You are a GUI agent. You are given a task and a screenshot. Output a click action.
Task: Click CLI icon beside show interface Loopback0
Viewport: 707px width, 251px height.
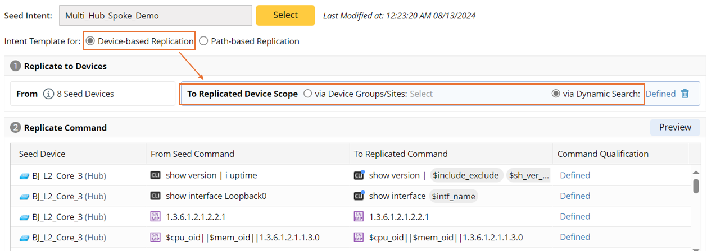pos(156,196)
